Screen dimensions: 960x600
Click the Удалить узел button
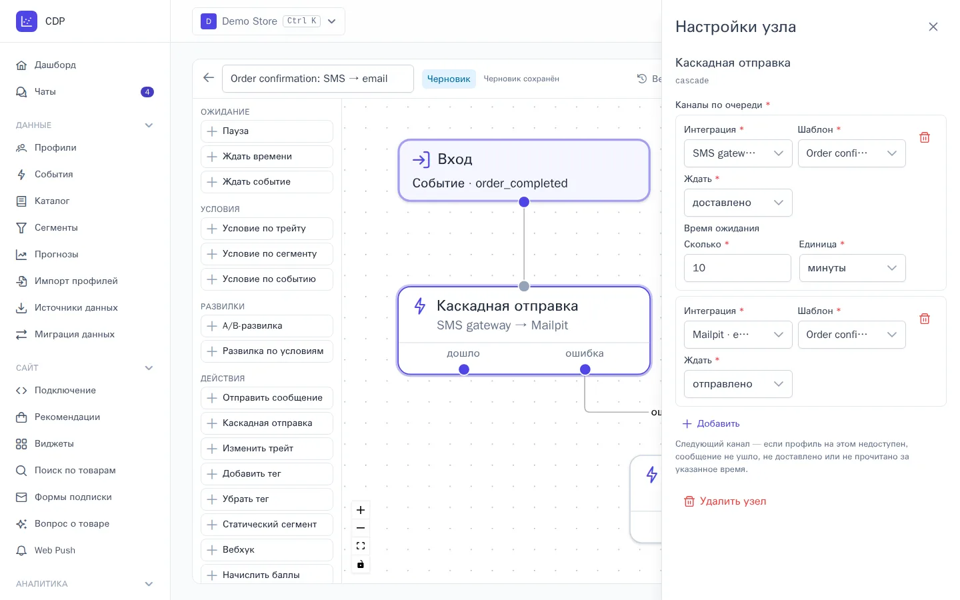click(725, 501)
